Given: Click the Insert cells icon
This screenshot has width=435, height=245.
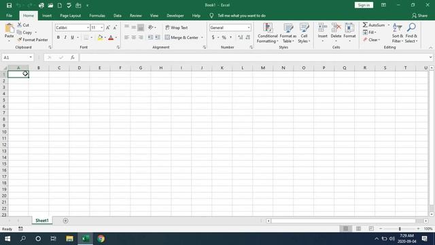Looking at the screenshot, I should 322,28.
